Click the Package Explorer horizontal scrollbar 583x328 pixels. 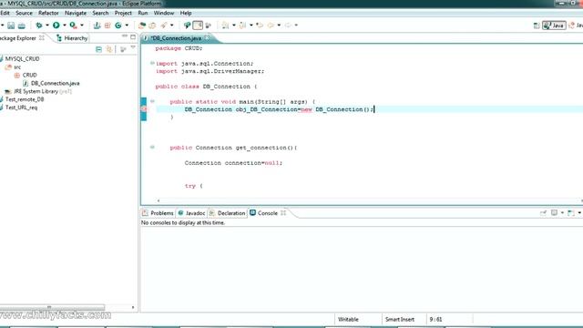pos(52,307)
